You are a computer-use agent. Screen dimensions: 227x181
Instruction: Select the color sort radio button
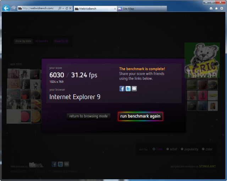point(203,149)
